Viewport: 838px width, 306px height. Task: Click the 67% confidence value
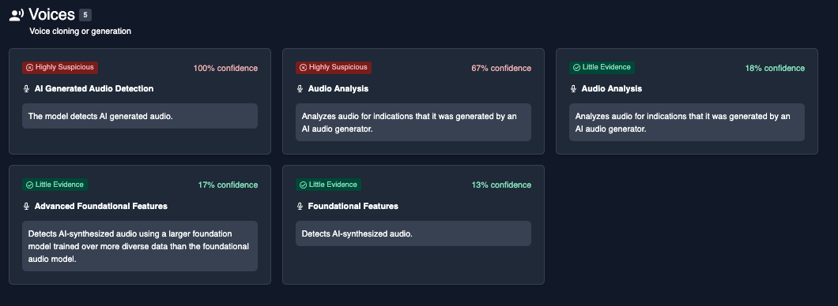pos(501,69)
